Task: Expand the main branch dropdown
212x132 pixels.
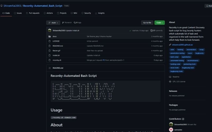Action: click(53, 23)
